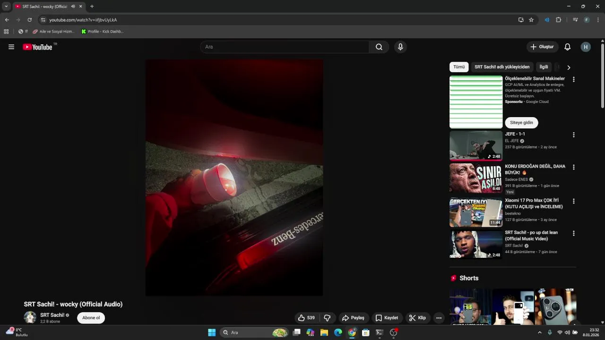Open more actions for the video
This screenshot has height=340, width=605.
point(439,318)
